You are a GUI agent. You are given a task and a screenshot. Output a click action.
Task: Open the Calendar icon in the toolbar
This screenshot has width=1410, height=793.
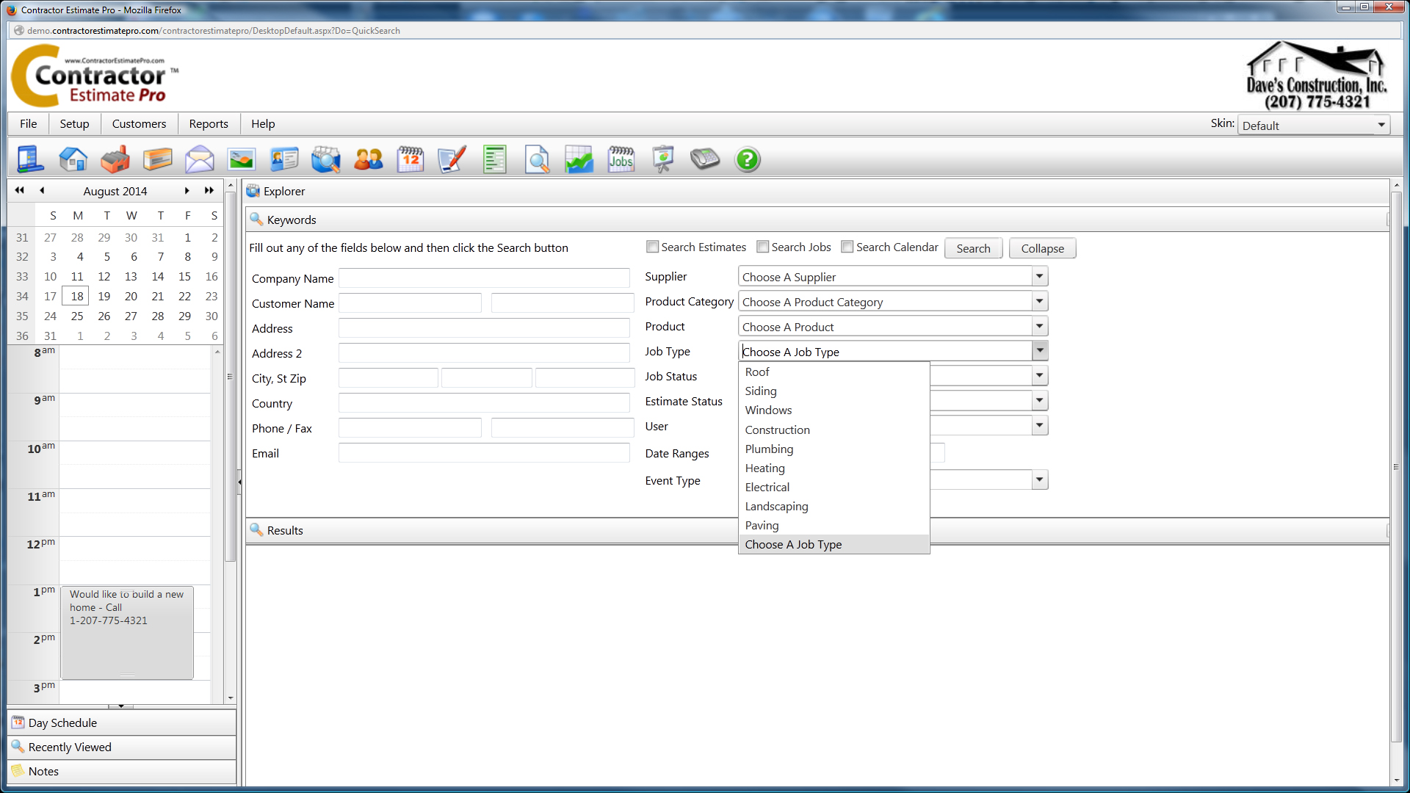tap(411, 159)
